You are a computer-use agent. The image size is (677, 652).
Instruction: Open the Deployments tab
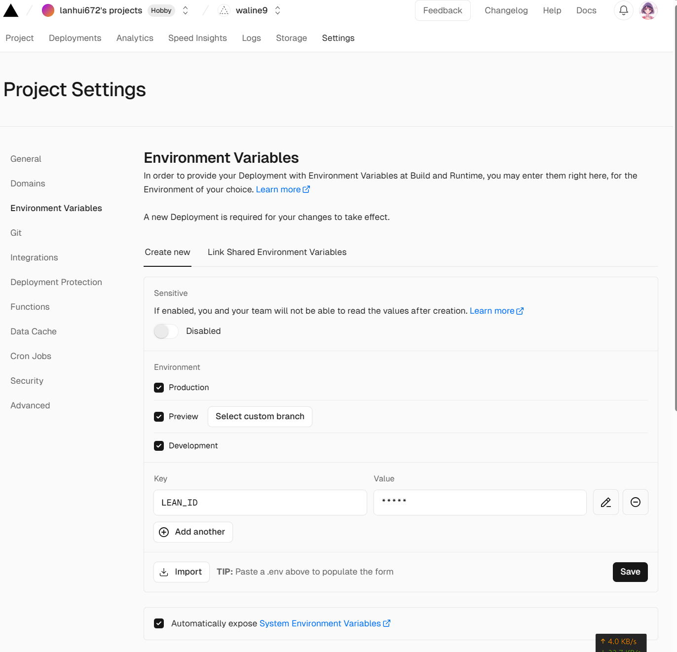pyautogui.click(x=75, y=38)
